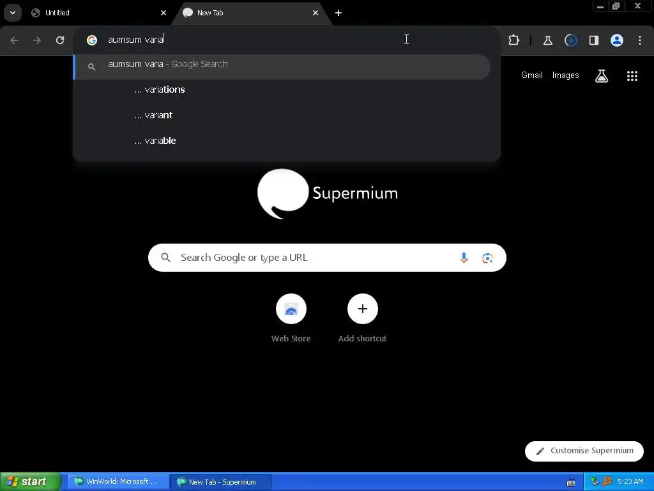This screenshot has width=654, height=491.
Task: Click the 'Search Google or type a URL' box
Action: tap(327, 258)
